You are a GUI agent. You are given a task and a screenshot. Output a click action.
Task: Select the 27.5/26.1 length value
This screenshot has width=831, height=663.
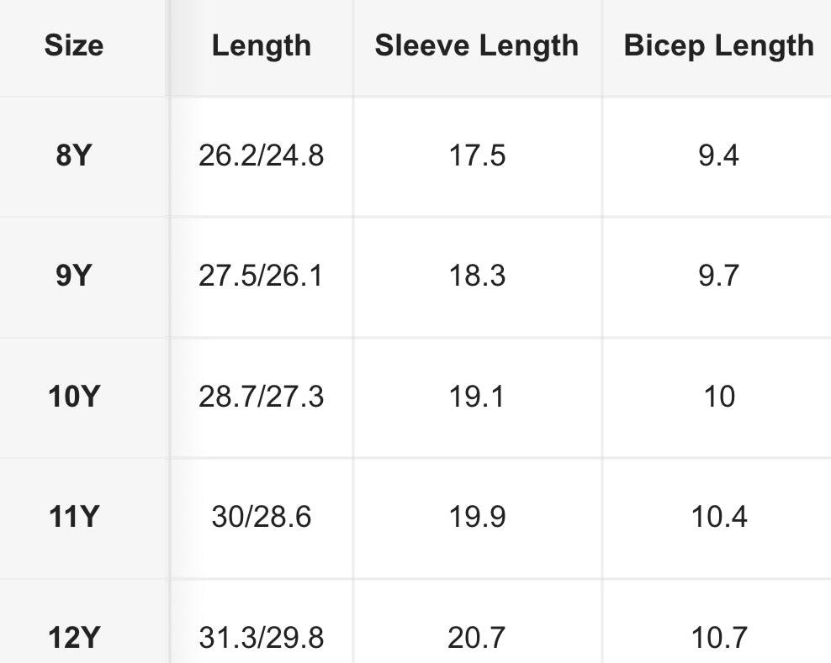click(261, 276)
